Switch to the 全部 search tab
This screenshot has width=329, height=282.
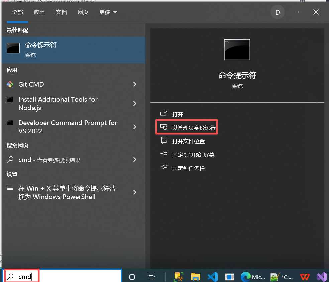click(17, 12)
